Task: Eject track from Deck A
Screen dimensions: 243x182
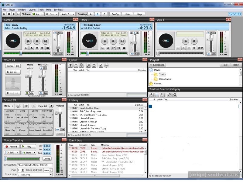Action: (x=32, y=48)
